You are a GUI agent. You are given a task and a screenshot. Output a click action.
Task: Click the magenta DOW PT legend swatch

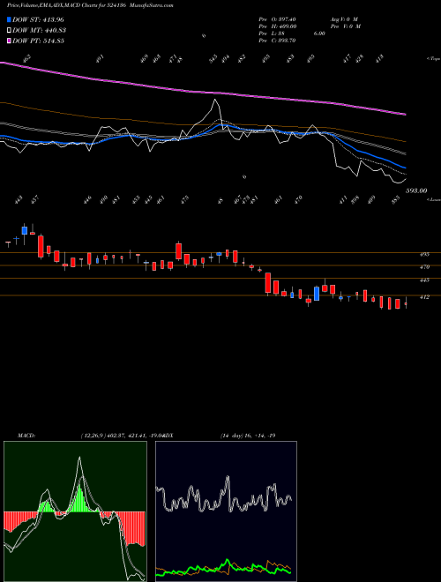click(9, 41)
